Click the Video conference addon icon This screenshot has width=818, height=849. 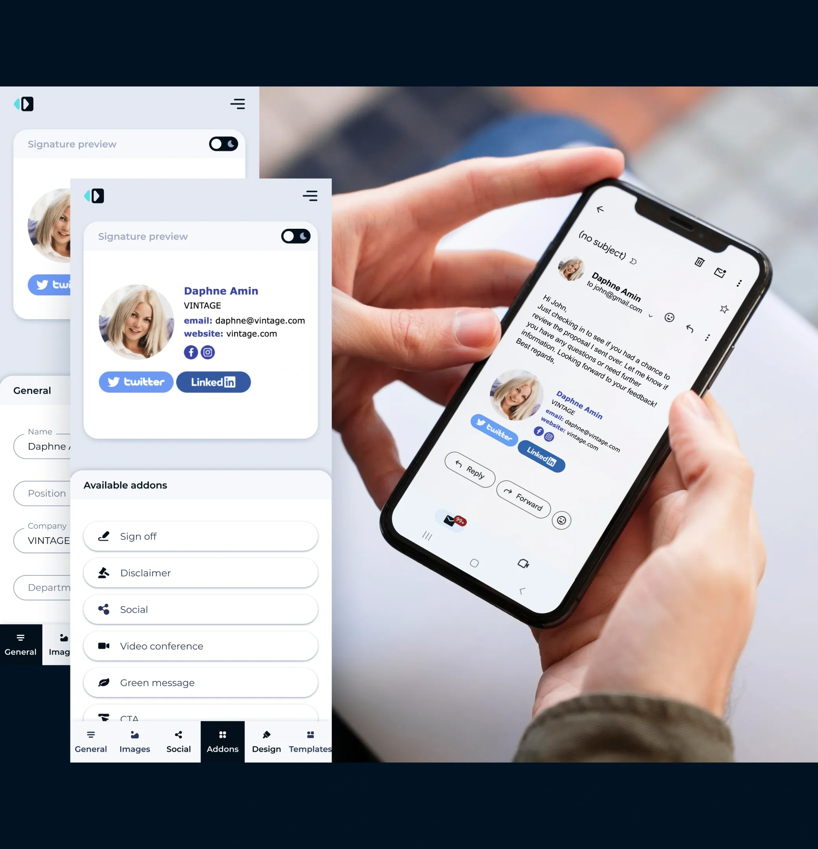[102, 646]
